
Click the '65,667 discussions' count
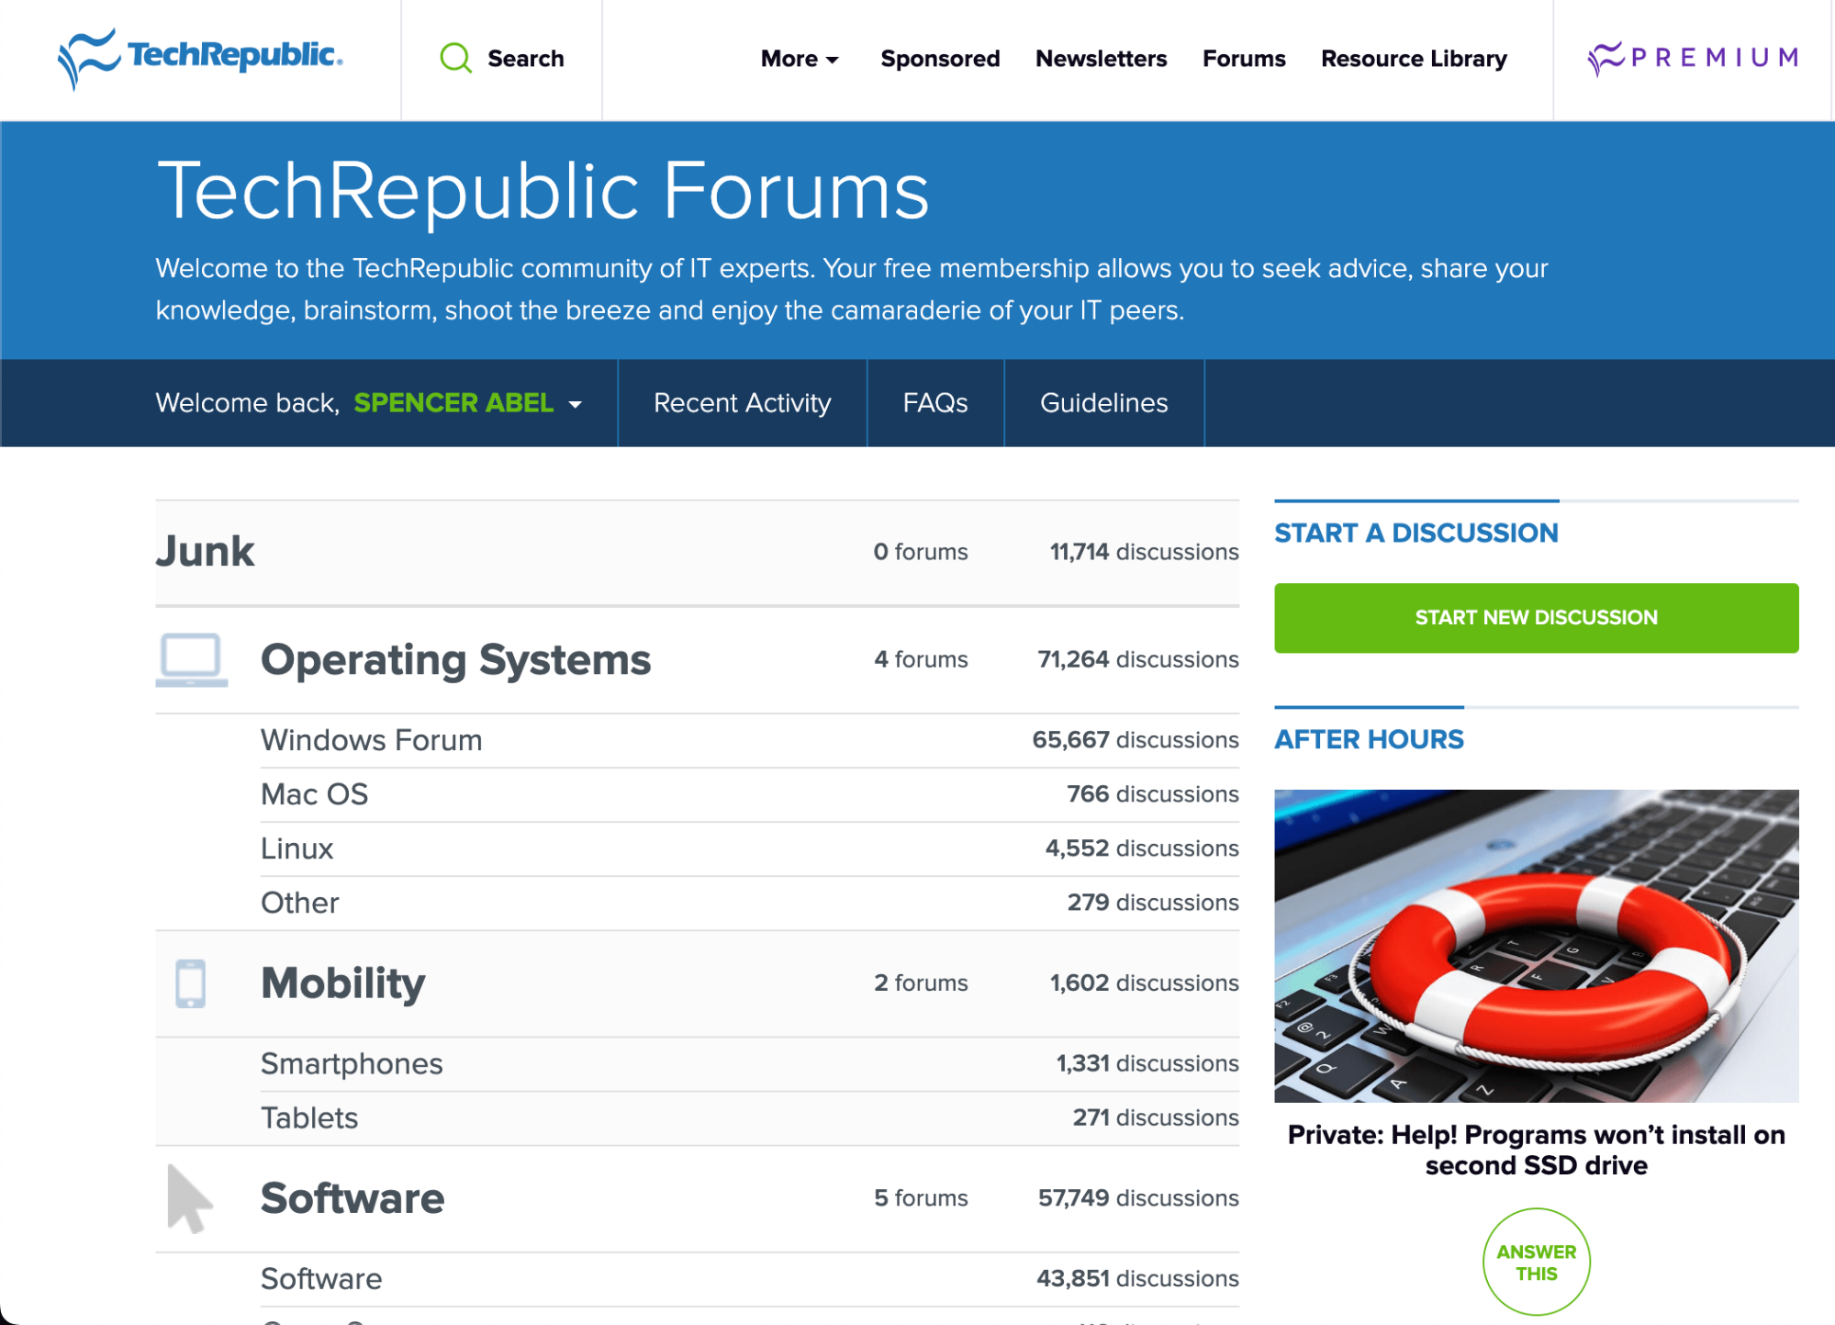tap(1136, 740)
